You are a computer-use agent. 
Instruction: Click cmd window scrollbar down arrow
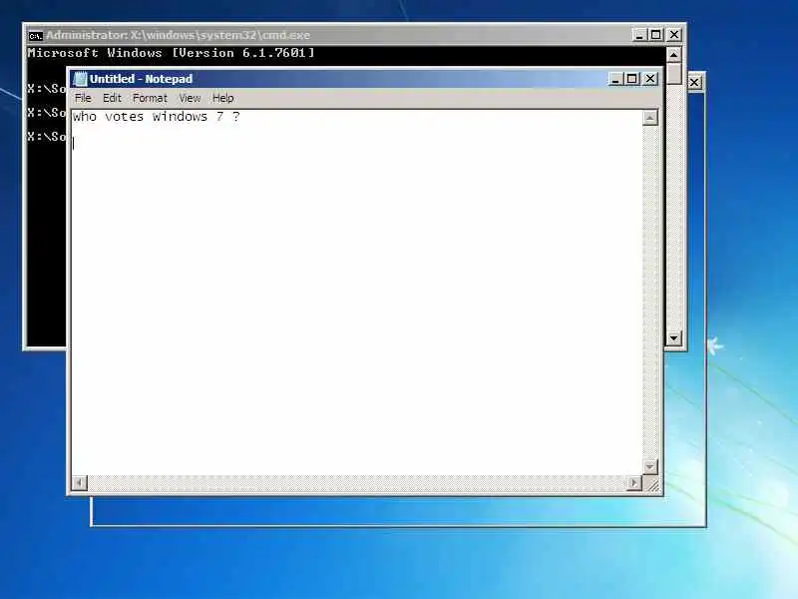click(x=674, y=337)
